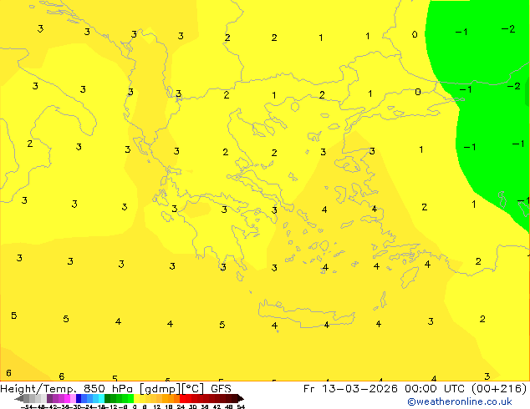Click the weatheronline.co.uk copyright text

460,401
